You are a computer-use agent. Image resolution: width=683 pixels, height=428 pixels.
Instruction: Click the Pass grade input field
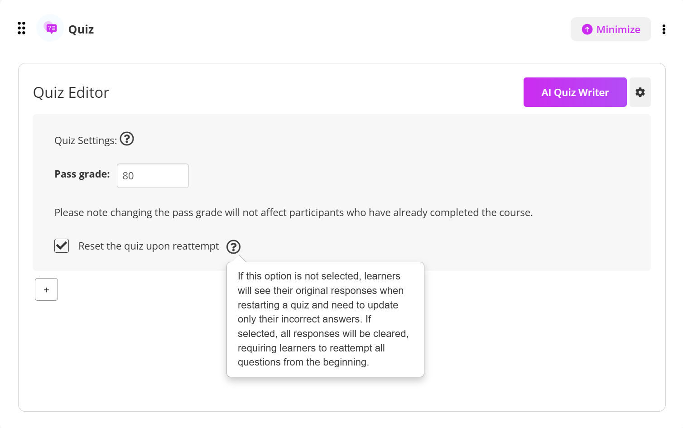pos(153,176)
